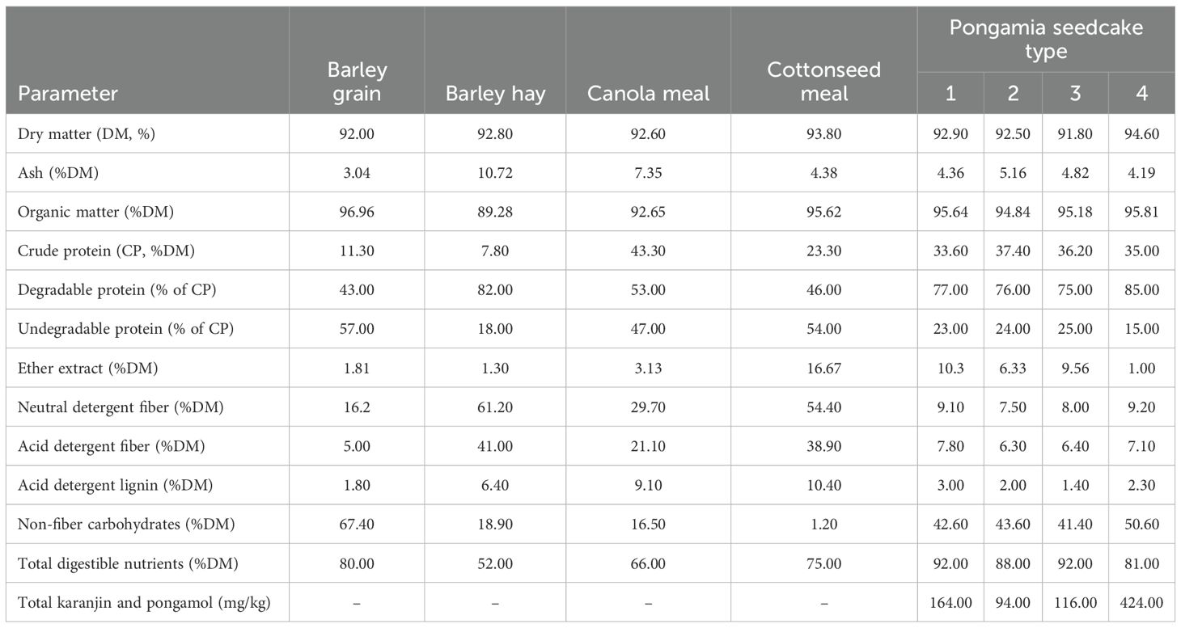Click the Pongamia seedcake type header
Screen dimensions: 1181x628
point(1046,40)
